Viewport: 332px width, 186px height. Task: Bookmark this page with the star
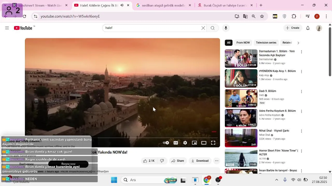(262, 16)
